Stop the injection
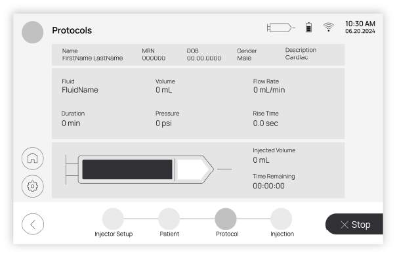The height and width of the screenshot is (258, 397). coord(354,224)
